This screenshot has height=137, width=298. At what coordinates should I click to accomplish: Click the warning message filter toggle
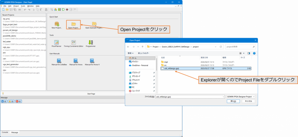[11, 102]
